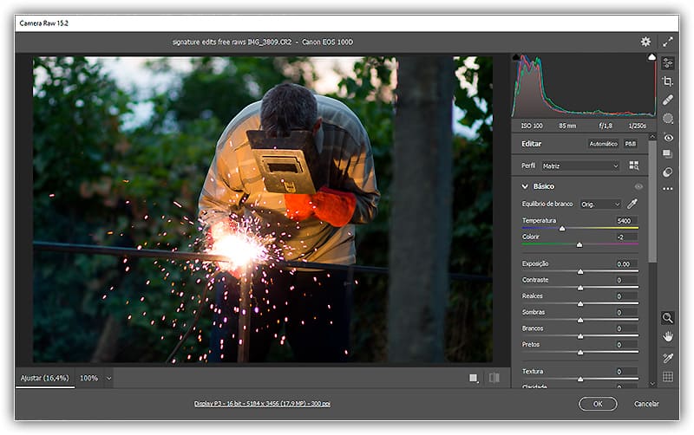Adjust the Temperatura slider handle
The image size is (694, 435).
561,229
